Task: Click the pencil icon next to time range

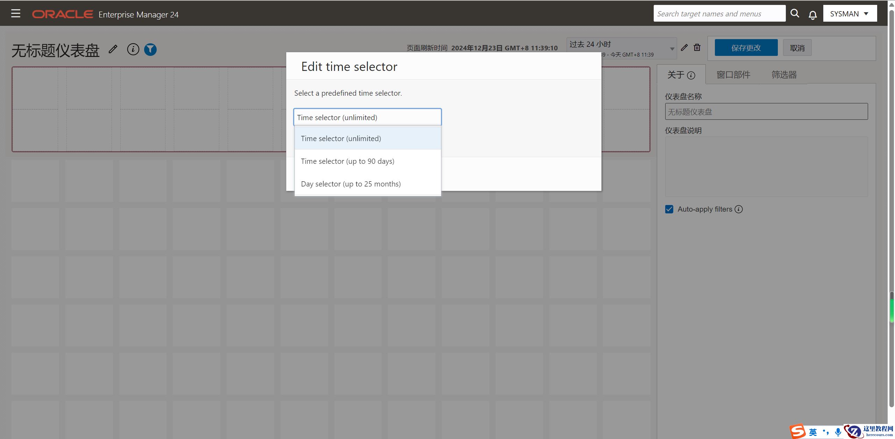Action: [684, 47]
